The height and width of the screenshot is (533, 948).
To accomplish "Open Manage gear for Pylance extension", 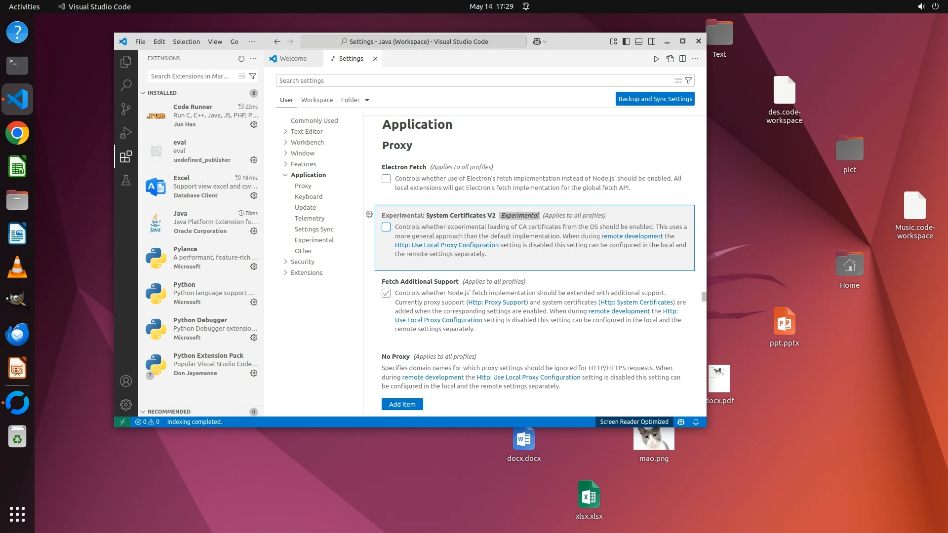I will [254, 266].
